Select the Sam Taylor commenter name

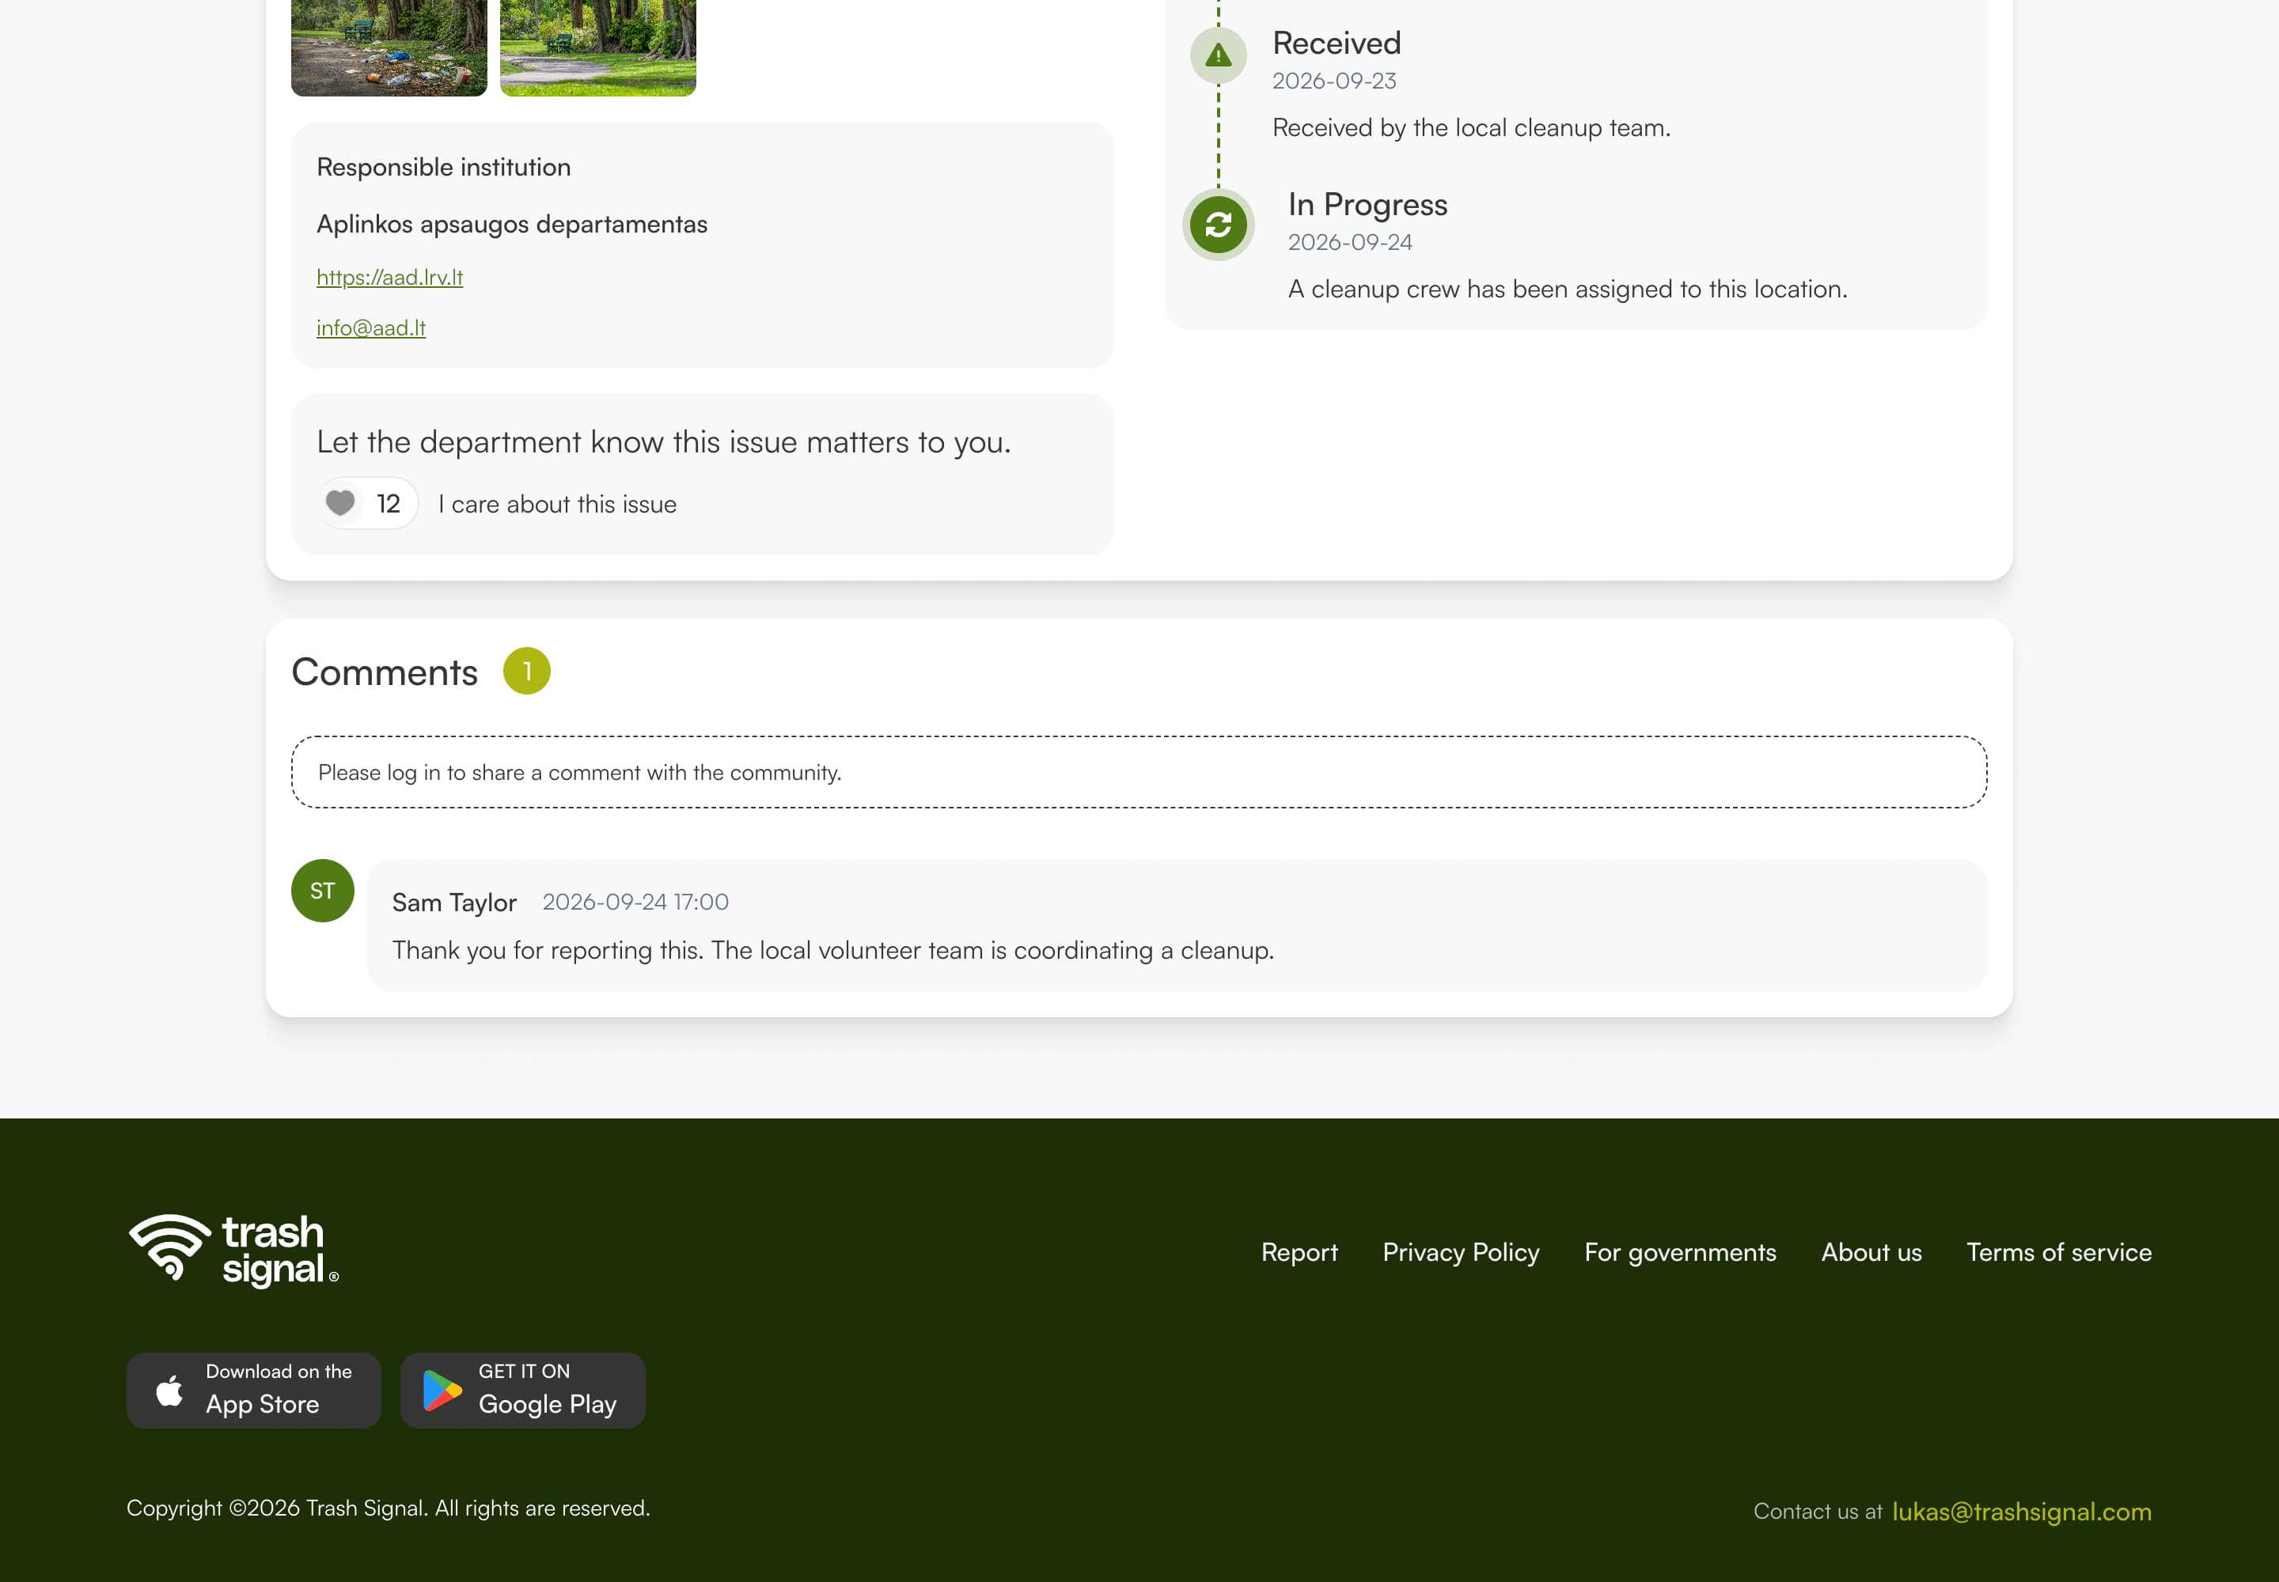click(454, 902)
